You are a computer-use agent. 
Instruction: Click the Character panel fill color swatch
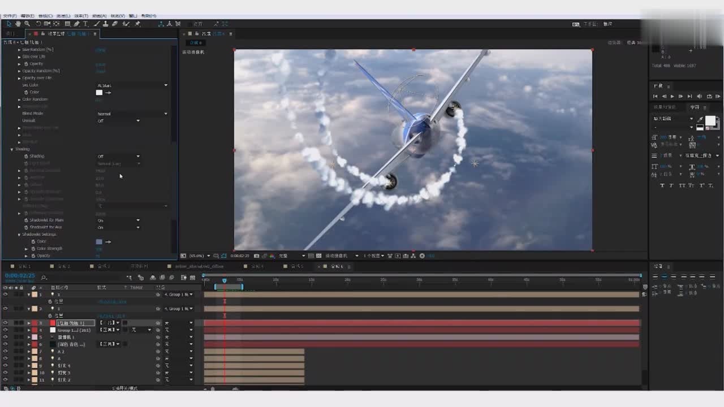pos(710,120)
